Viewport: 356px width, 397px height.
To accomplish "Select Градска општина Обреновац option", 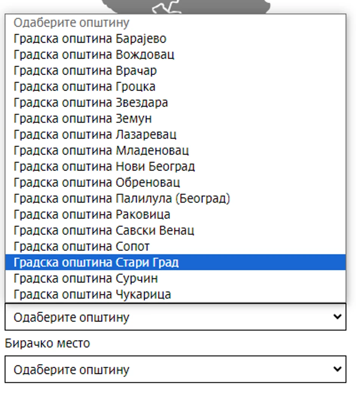I will point(97,182).
